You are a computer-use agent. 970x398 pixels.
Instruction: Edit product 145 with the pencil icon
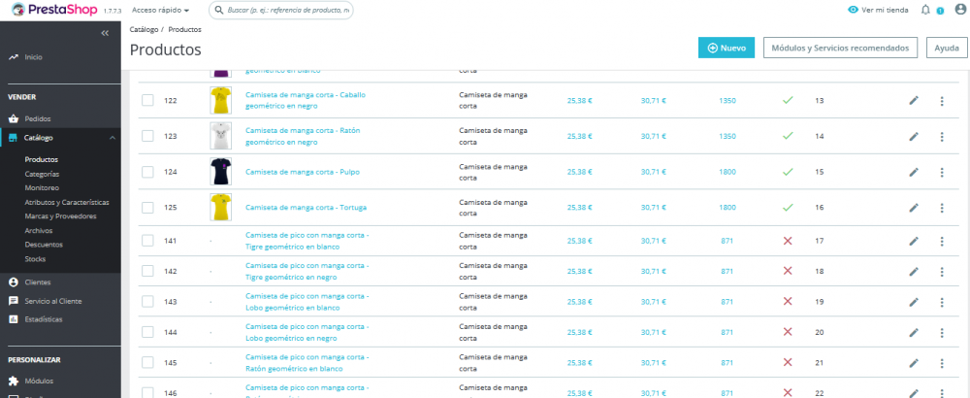914,363
